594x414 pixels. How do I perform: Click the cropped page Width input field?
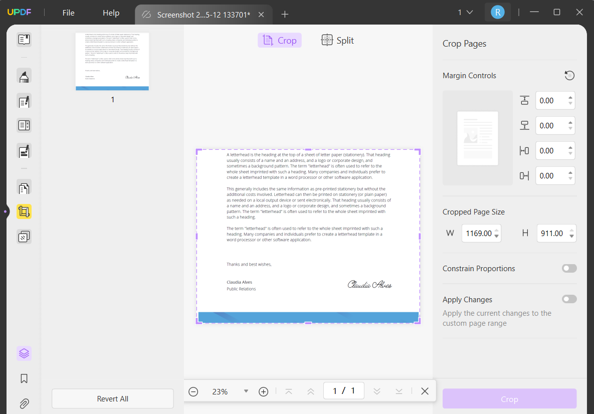tap(479, 233)
